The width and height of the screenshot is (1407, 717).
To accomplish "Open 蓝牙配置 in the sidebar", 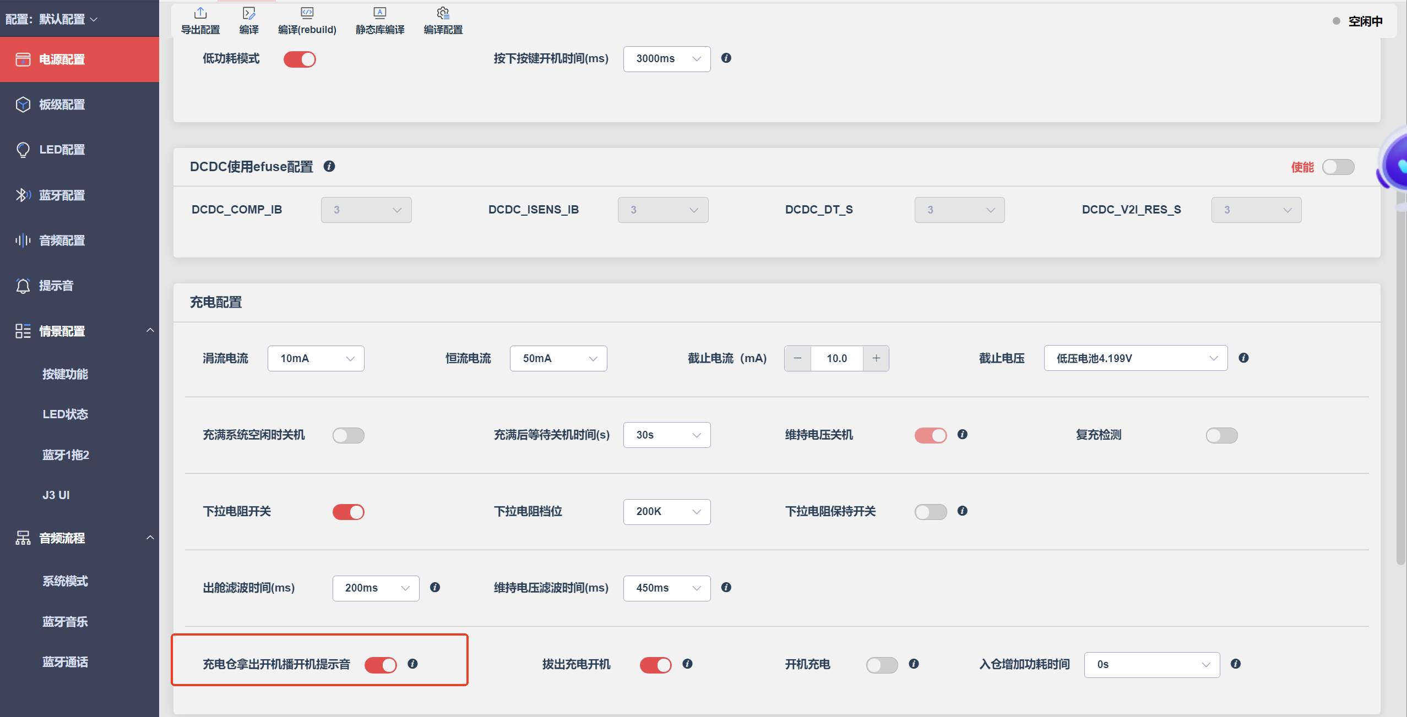I will [x=80, y=195].
